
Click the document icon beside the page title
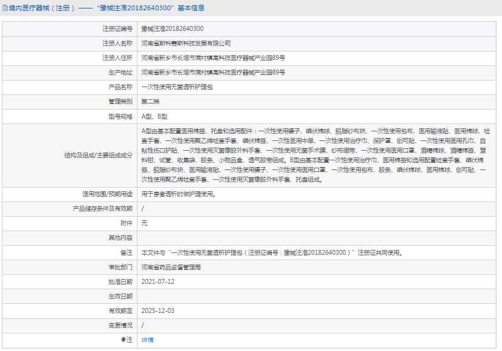pos(5,8)
